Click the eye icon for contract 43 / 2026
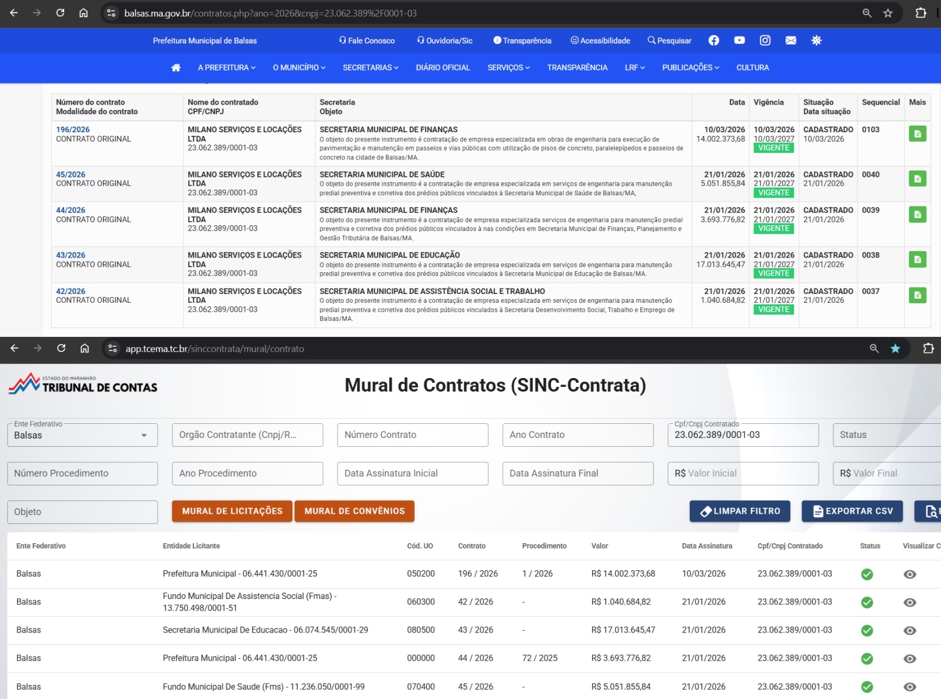Image resolution: width=941 pixels, height=699 pixels. tap(910, 631)
